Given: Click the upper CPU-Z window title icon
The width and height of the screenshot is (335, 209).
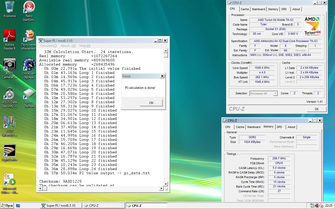Looking at the screenshot, I should point(230,3).
